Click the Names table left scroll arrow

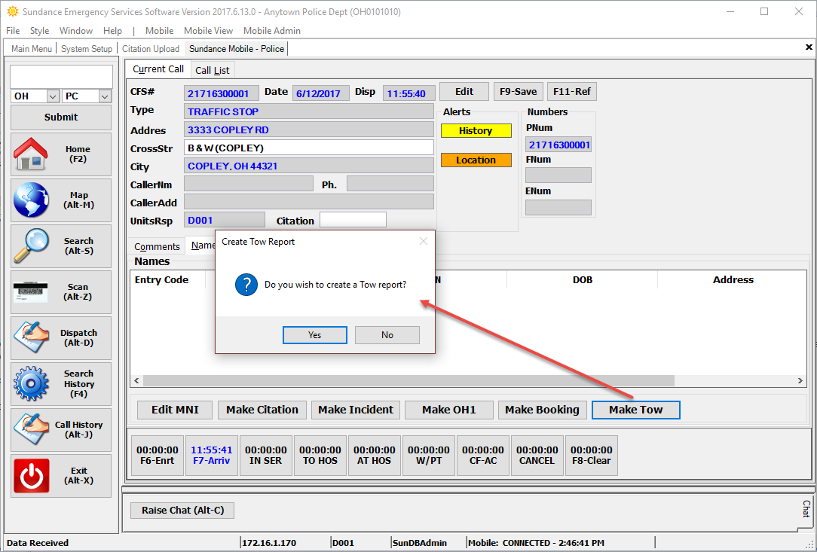click(x=136, y=380)
